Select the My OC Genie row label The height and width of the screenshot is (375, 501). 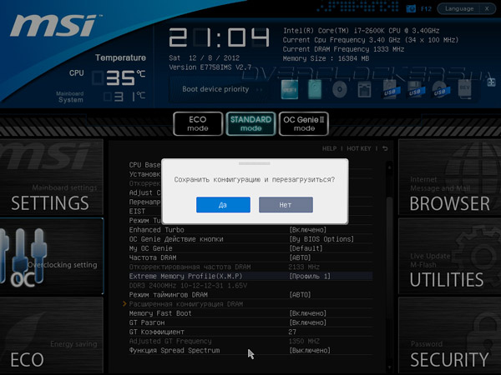tap(151, 248)
